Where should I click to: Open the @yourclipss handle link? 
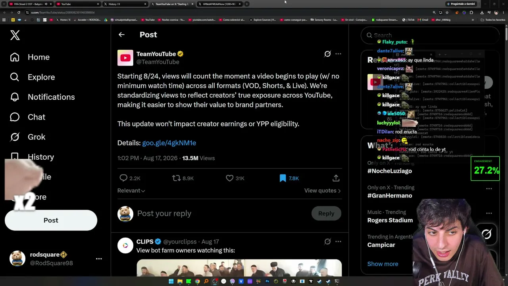[180, 242]
